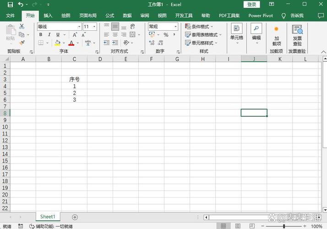Click the Wrap Text icon
This screenshot has height=229, width=327.
coord(132,26)
